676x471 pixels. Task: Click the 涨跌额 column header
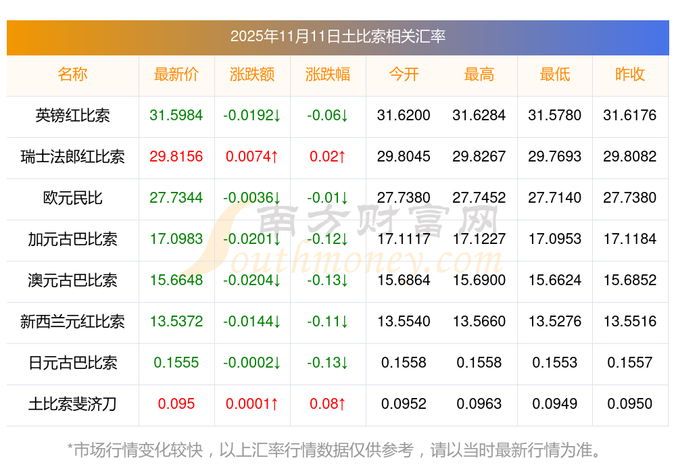251,74
